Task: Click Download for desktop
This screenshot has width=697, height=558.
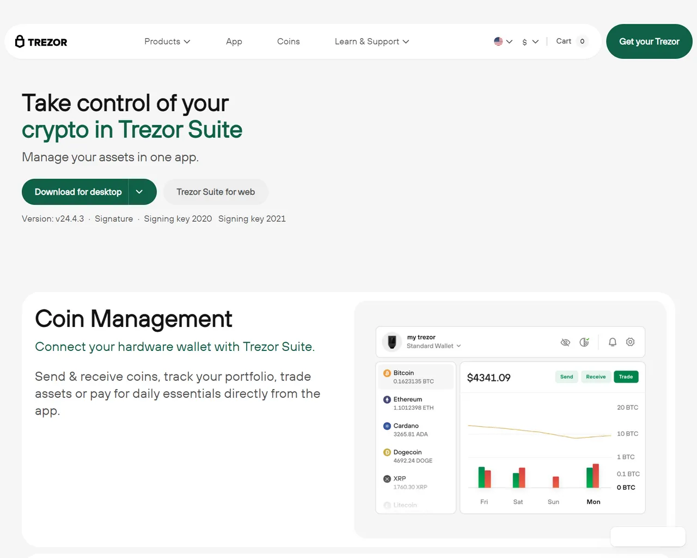Action: click(x=75, y=192)
